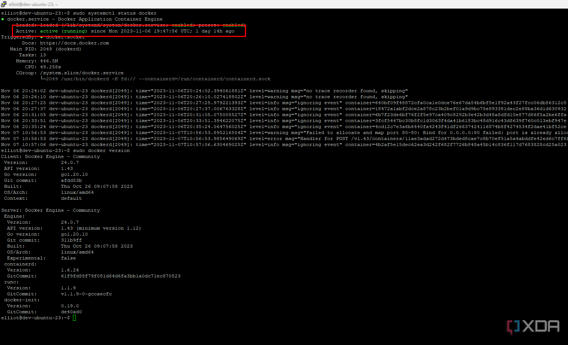Screen dimensions: 568x345
Task: Click the Client Go version go1.20.10
Action: [x=74, y=174]
